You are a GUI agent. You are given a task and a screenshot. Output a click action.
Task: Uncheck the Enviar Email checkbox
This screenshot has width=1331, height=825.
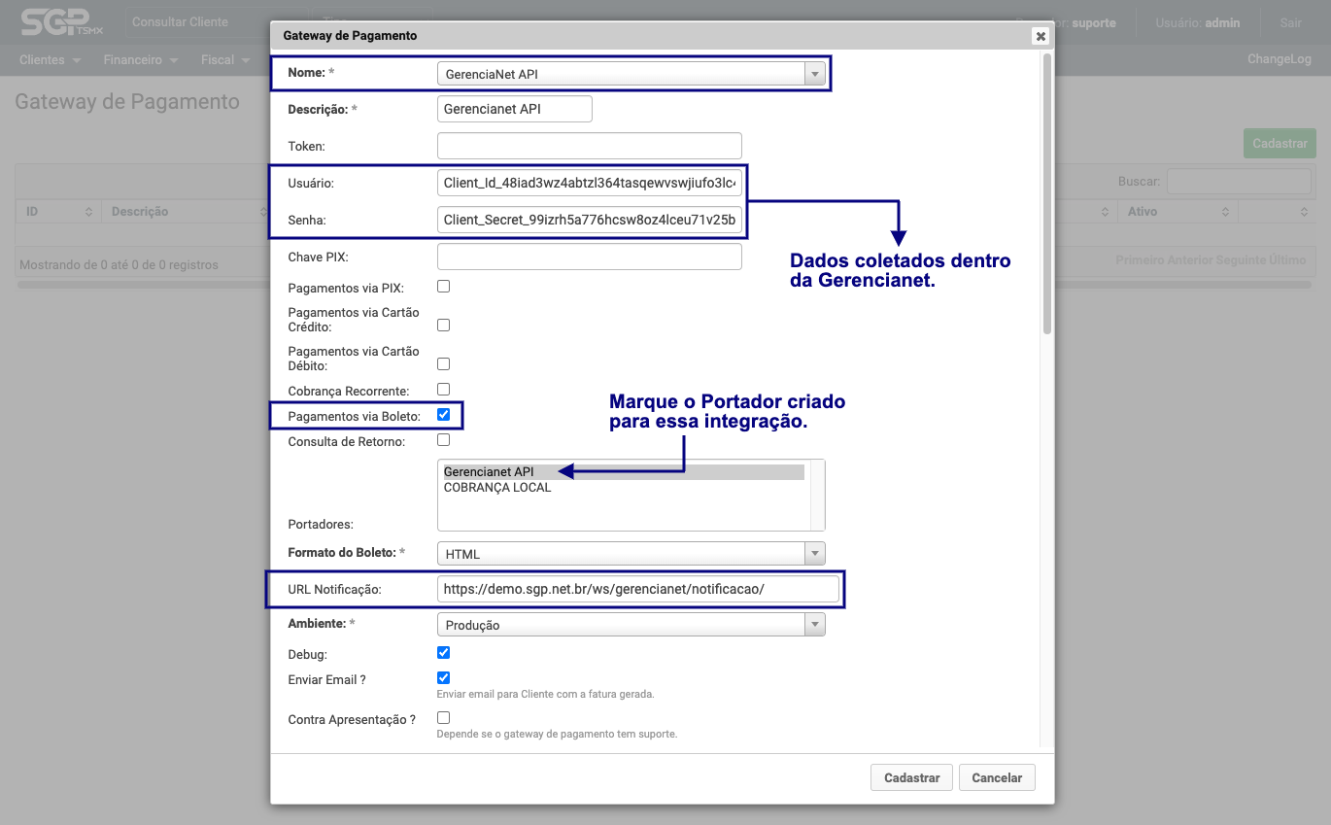click(x=443, y=678)
